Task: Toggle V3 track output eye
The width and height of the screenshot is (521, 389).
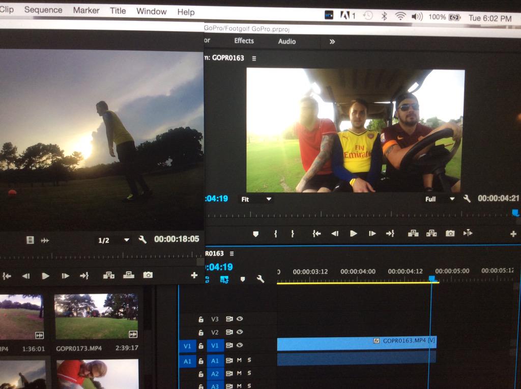Action: click(239, 319)
